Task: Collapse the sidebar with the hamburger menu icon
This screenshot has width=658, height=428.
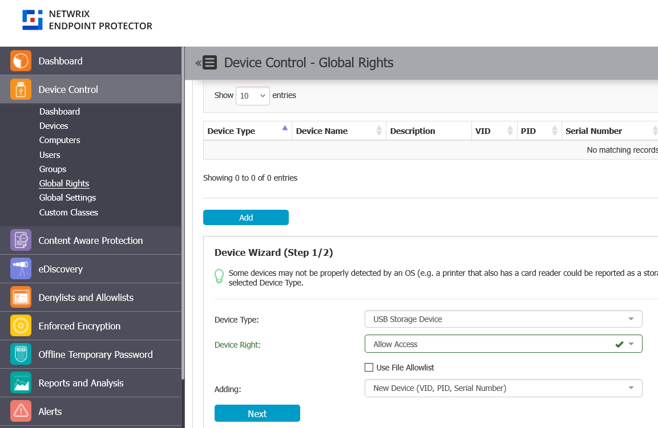Action: pos(209,63)
